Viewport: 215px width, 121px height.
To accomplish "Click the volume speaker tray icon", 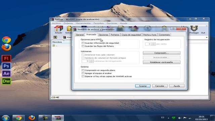I will (x=180, y=118).
